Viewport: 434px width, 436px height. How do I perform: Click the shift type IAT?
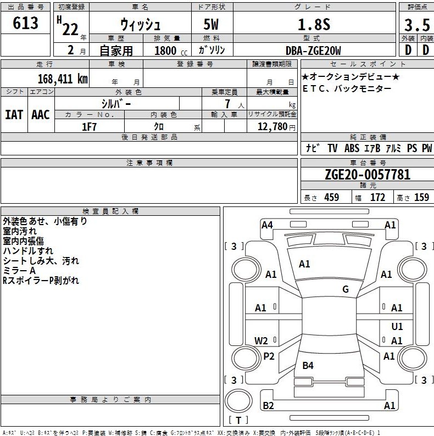[14, 115]
